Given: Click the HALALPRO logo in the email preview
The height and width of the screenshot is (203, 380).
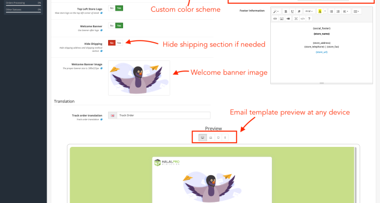Looking at the screenshot, I should point(167,162).
